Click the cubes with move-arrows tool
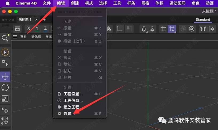 click(x=5, y=121)
